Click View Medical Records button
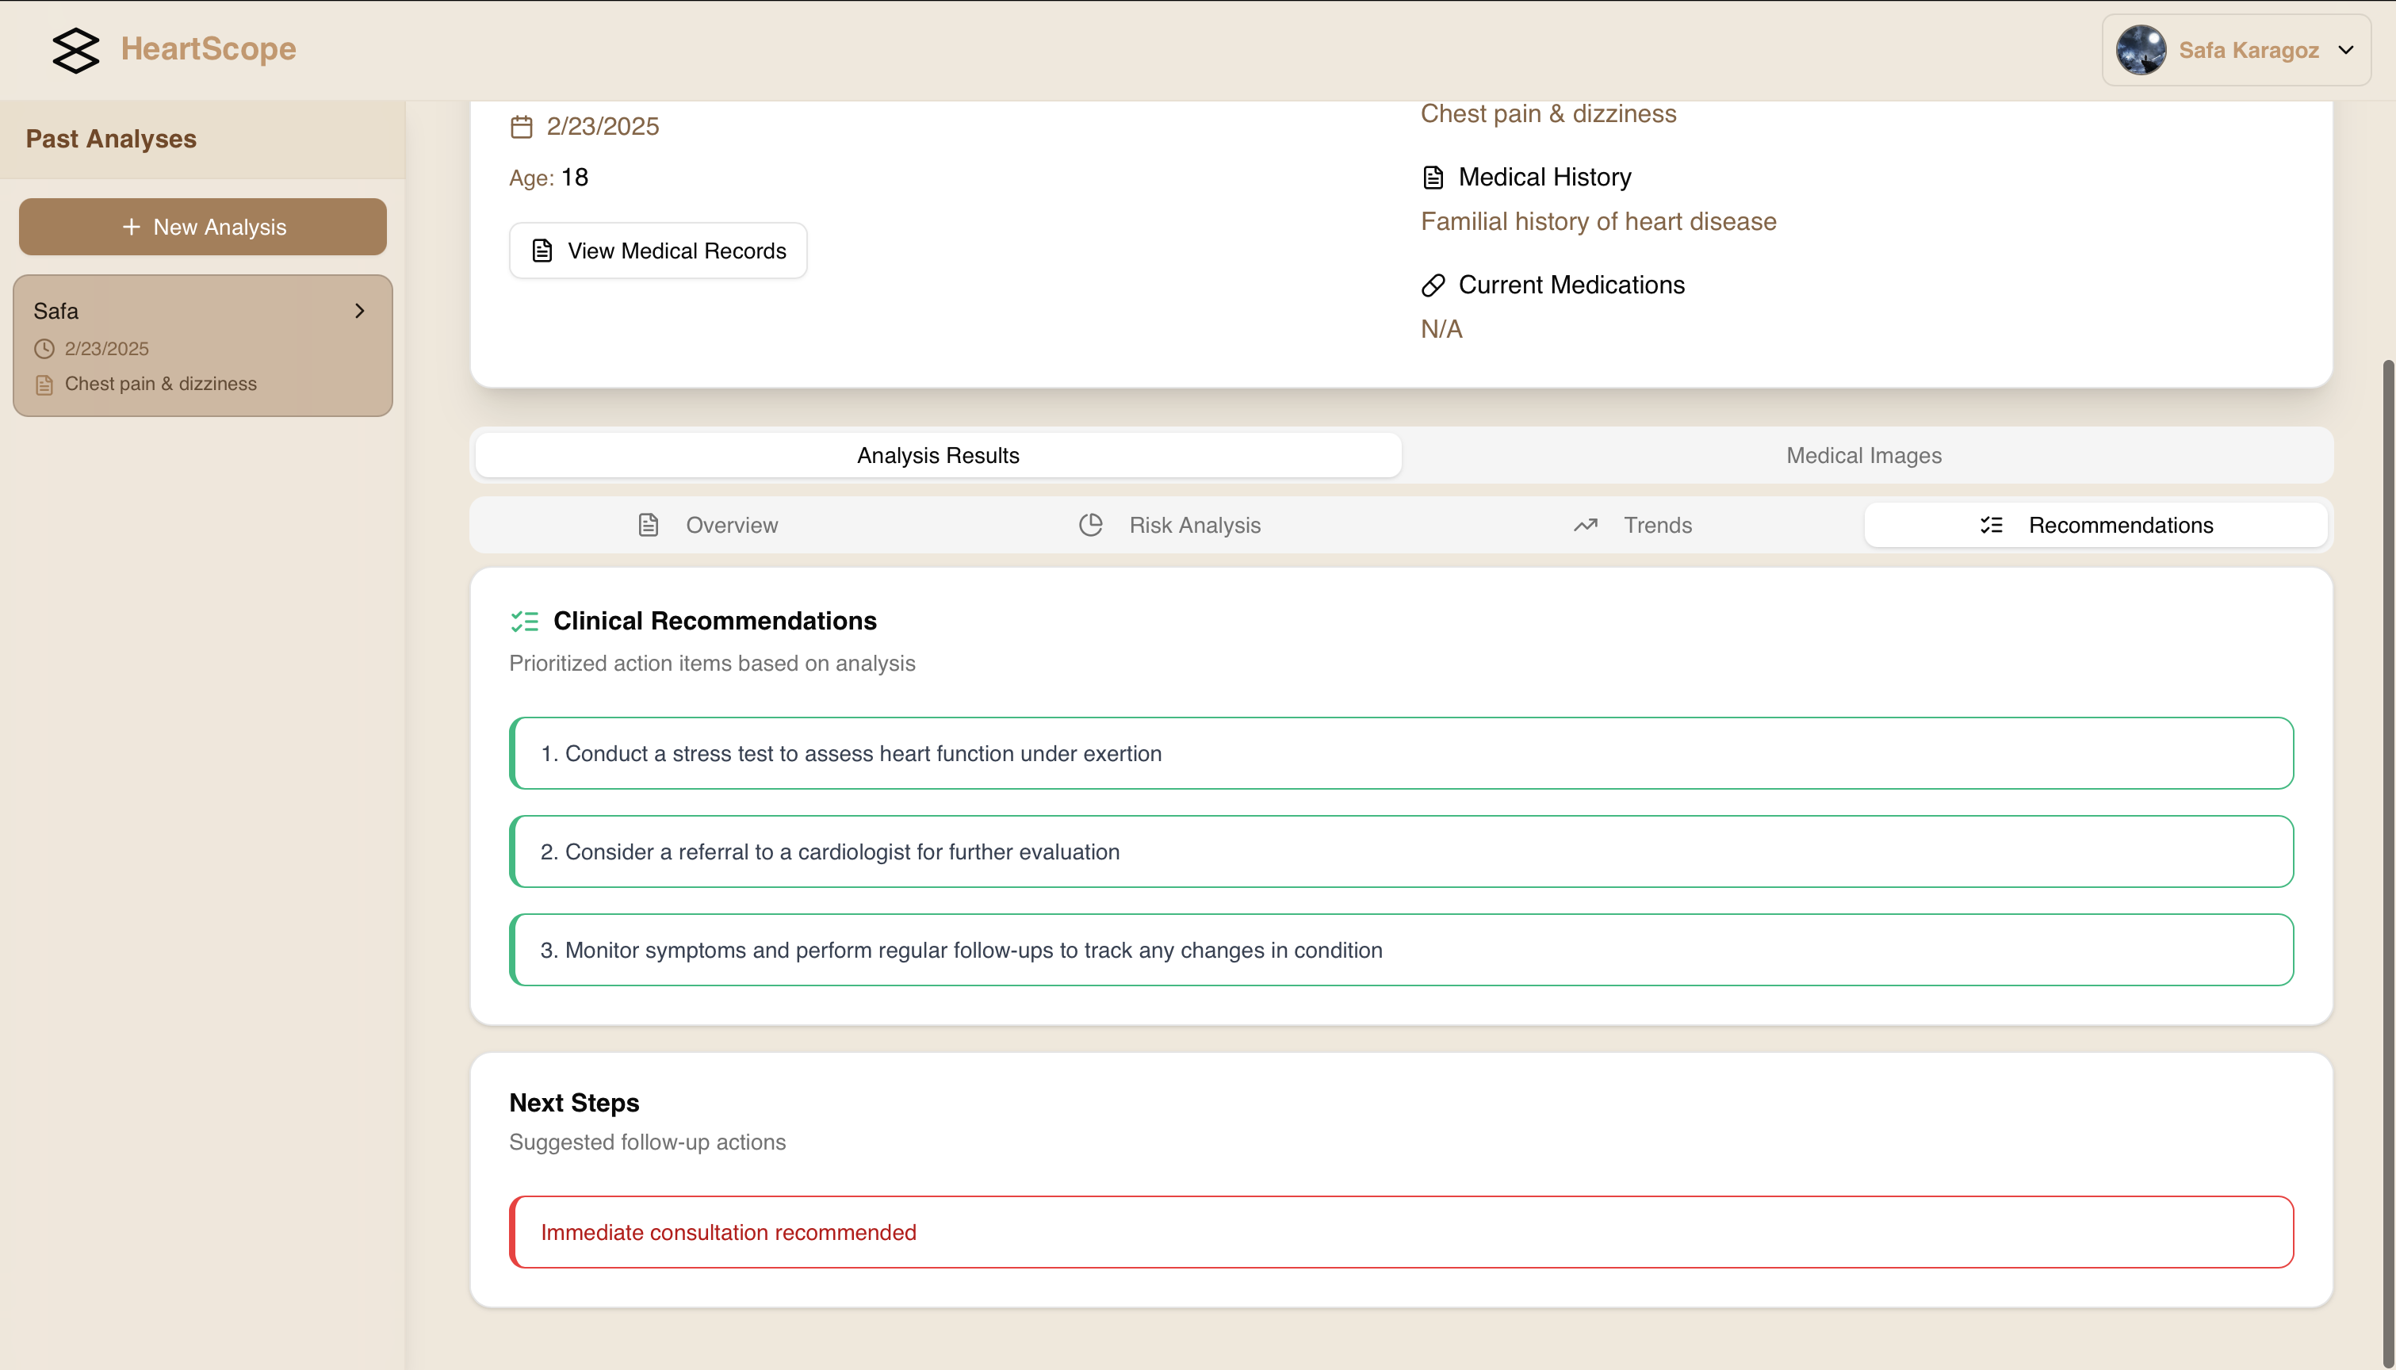2396x1370 pixels. pyautogui.click(x=657, y=251)
